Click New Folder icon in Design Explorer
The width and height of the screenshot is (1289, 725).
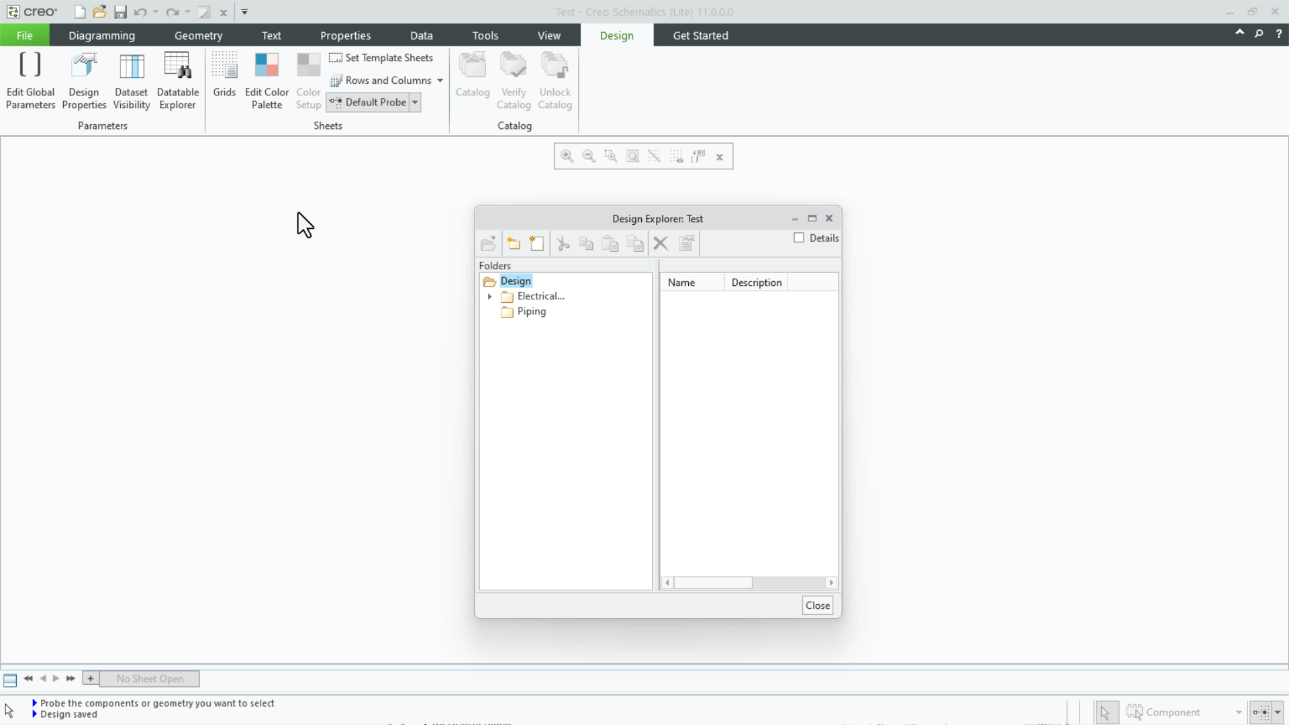click(x=514, y=244)
